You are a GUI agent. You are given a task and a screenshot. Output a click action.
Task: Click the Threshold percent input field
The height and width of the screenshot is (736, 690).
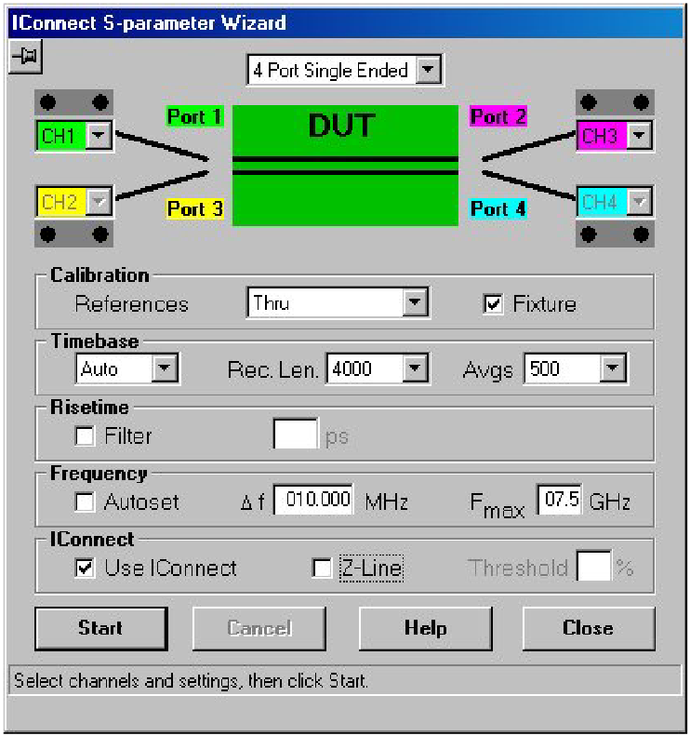594,566
